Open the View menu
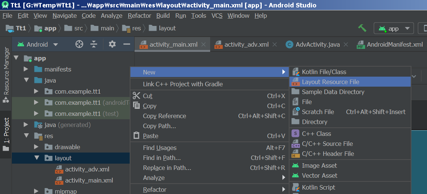Screen dimensions: 427x194 [x=40, y=16]
